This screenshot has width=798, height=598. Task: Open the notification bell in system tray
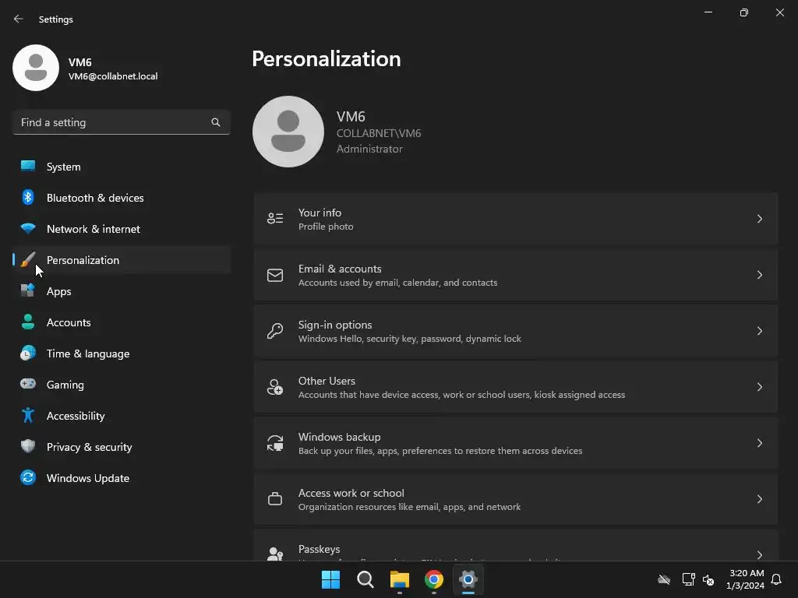click(777, 579)
